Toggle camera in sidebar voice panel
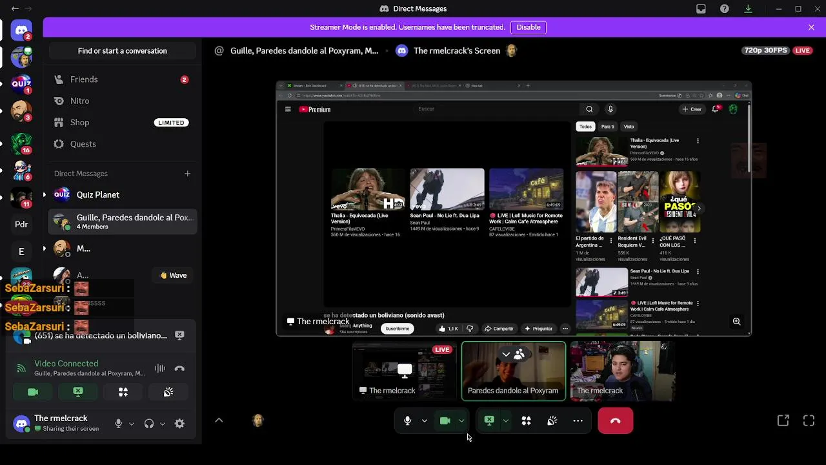The width and height of the screenshot is (826, 465). pos(33,392)
